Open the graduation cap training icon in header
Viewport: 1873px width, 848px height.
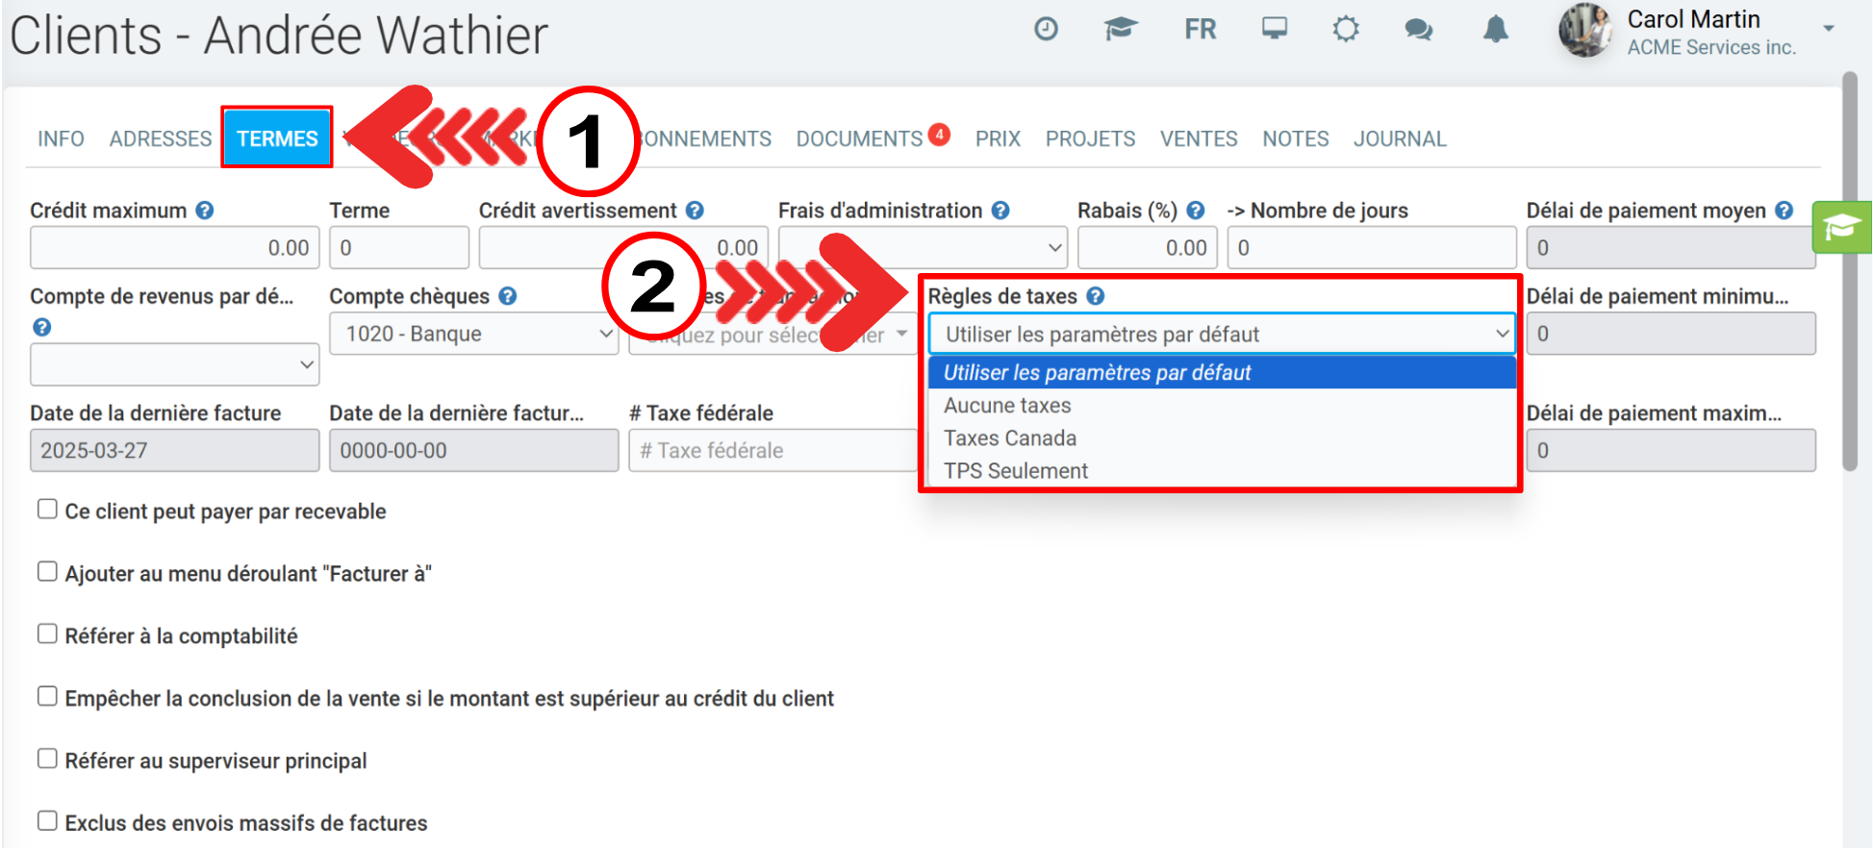1120,30
